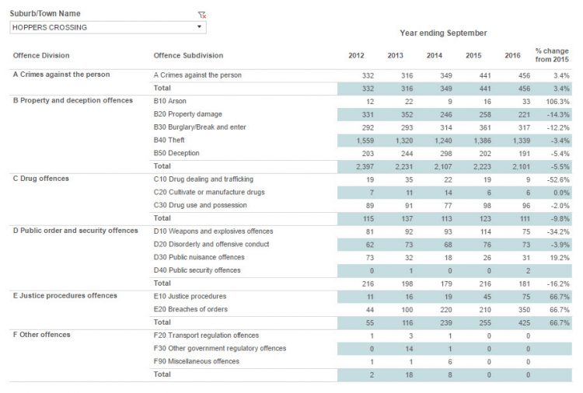Viewport: 583px width, 393px height.
Task: Select the 'C Drug offences' division label
Action: (x=41, y=179)
